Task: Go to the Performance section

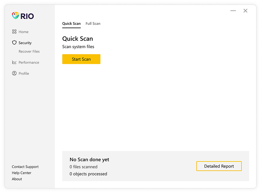Action: point(29,63)
